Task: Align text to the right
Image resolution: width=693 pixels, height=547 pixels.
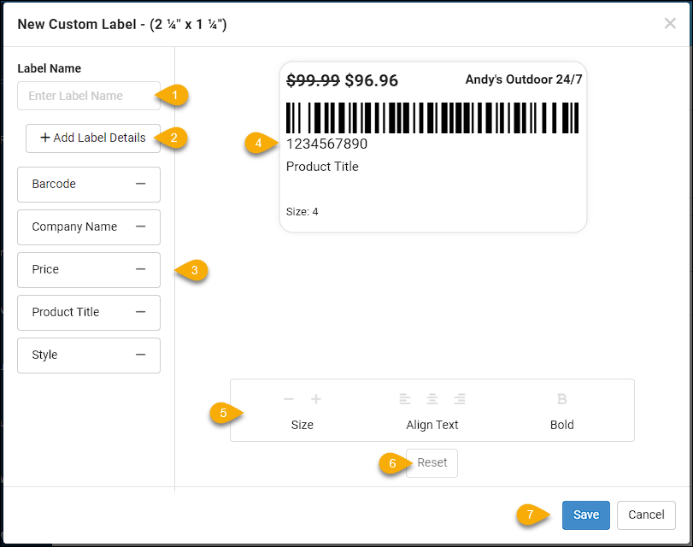Action: [460, 398]
